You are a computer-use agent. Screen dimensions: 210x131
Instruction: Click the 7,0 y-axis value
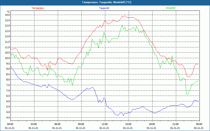pyautogui.click(x=8, y=90)
